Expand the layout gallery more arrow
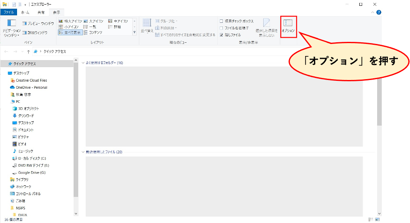410x223 pixels. 134,32
